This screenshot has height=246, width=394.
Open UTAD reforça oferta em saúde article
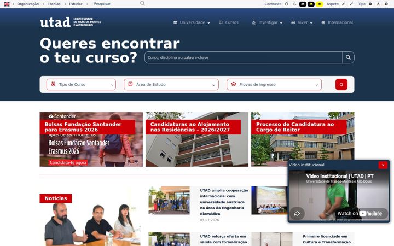[x=223, y=239]
